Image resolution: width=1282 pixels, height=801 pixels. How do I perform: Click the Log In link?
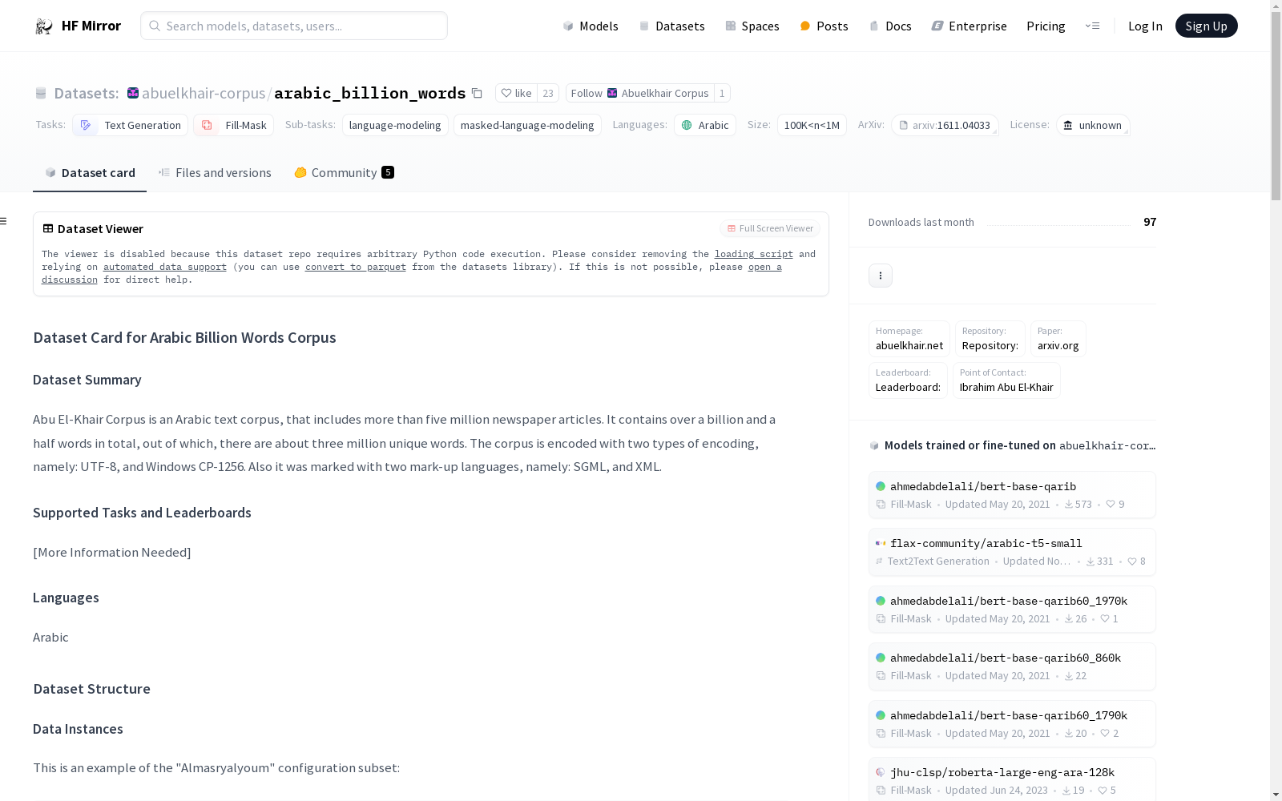click(x=1145, y=26)
